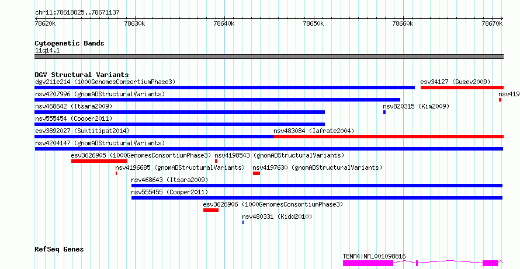
Task: Select the rightmost magenta TENM4 exon
Action: point(490,263)
